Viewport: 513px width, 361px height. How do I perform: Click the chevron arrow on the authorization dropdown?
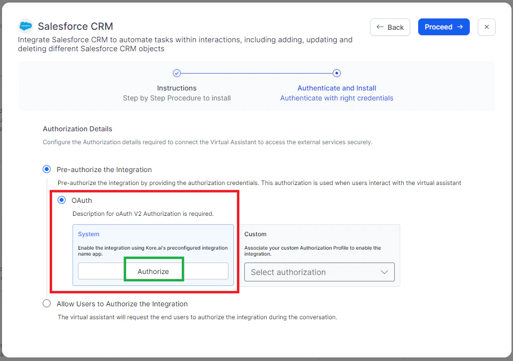384,272
